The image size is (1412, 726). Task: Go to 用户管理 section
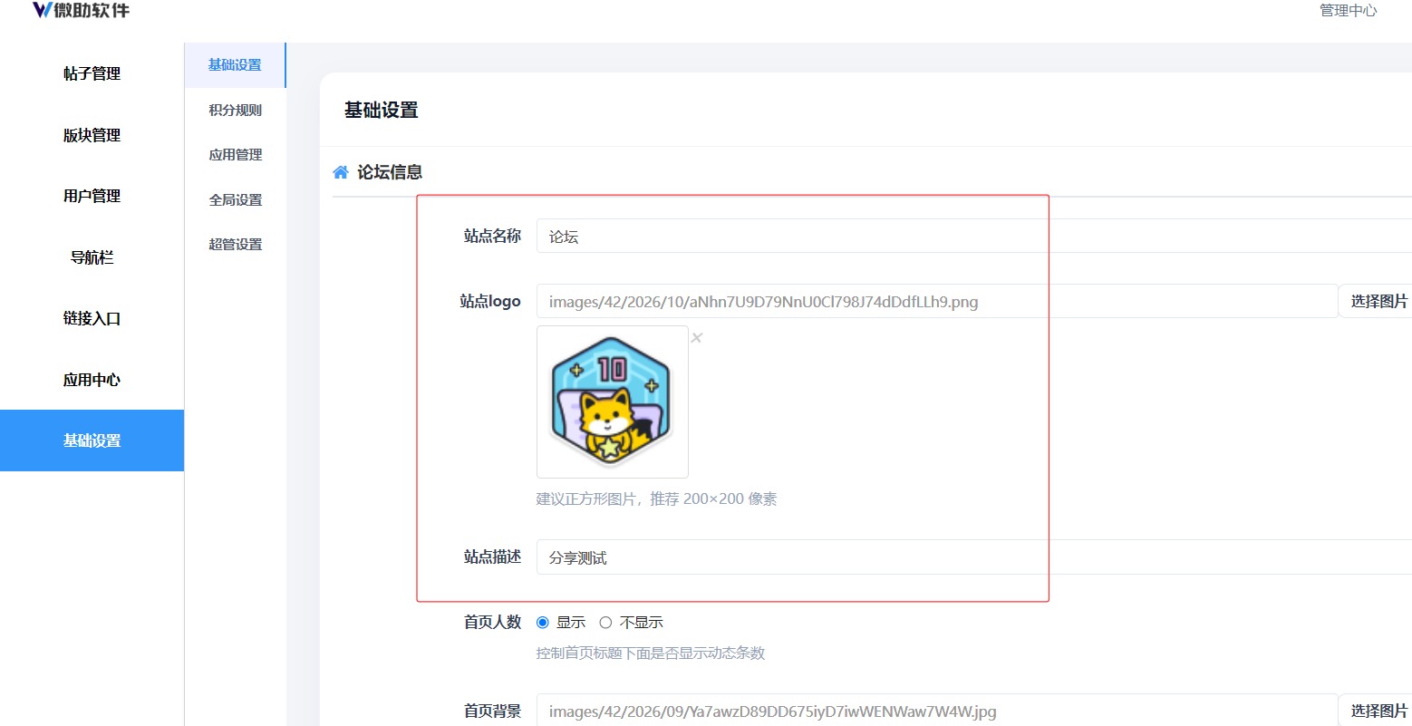tap(92, 196)
